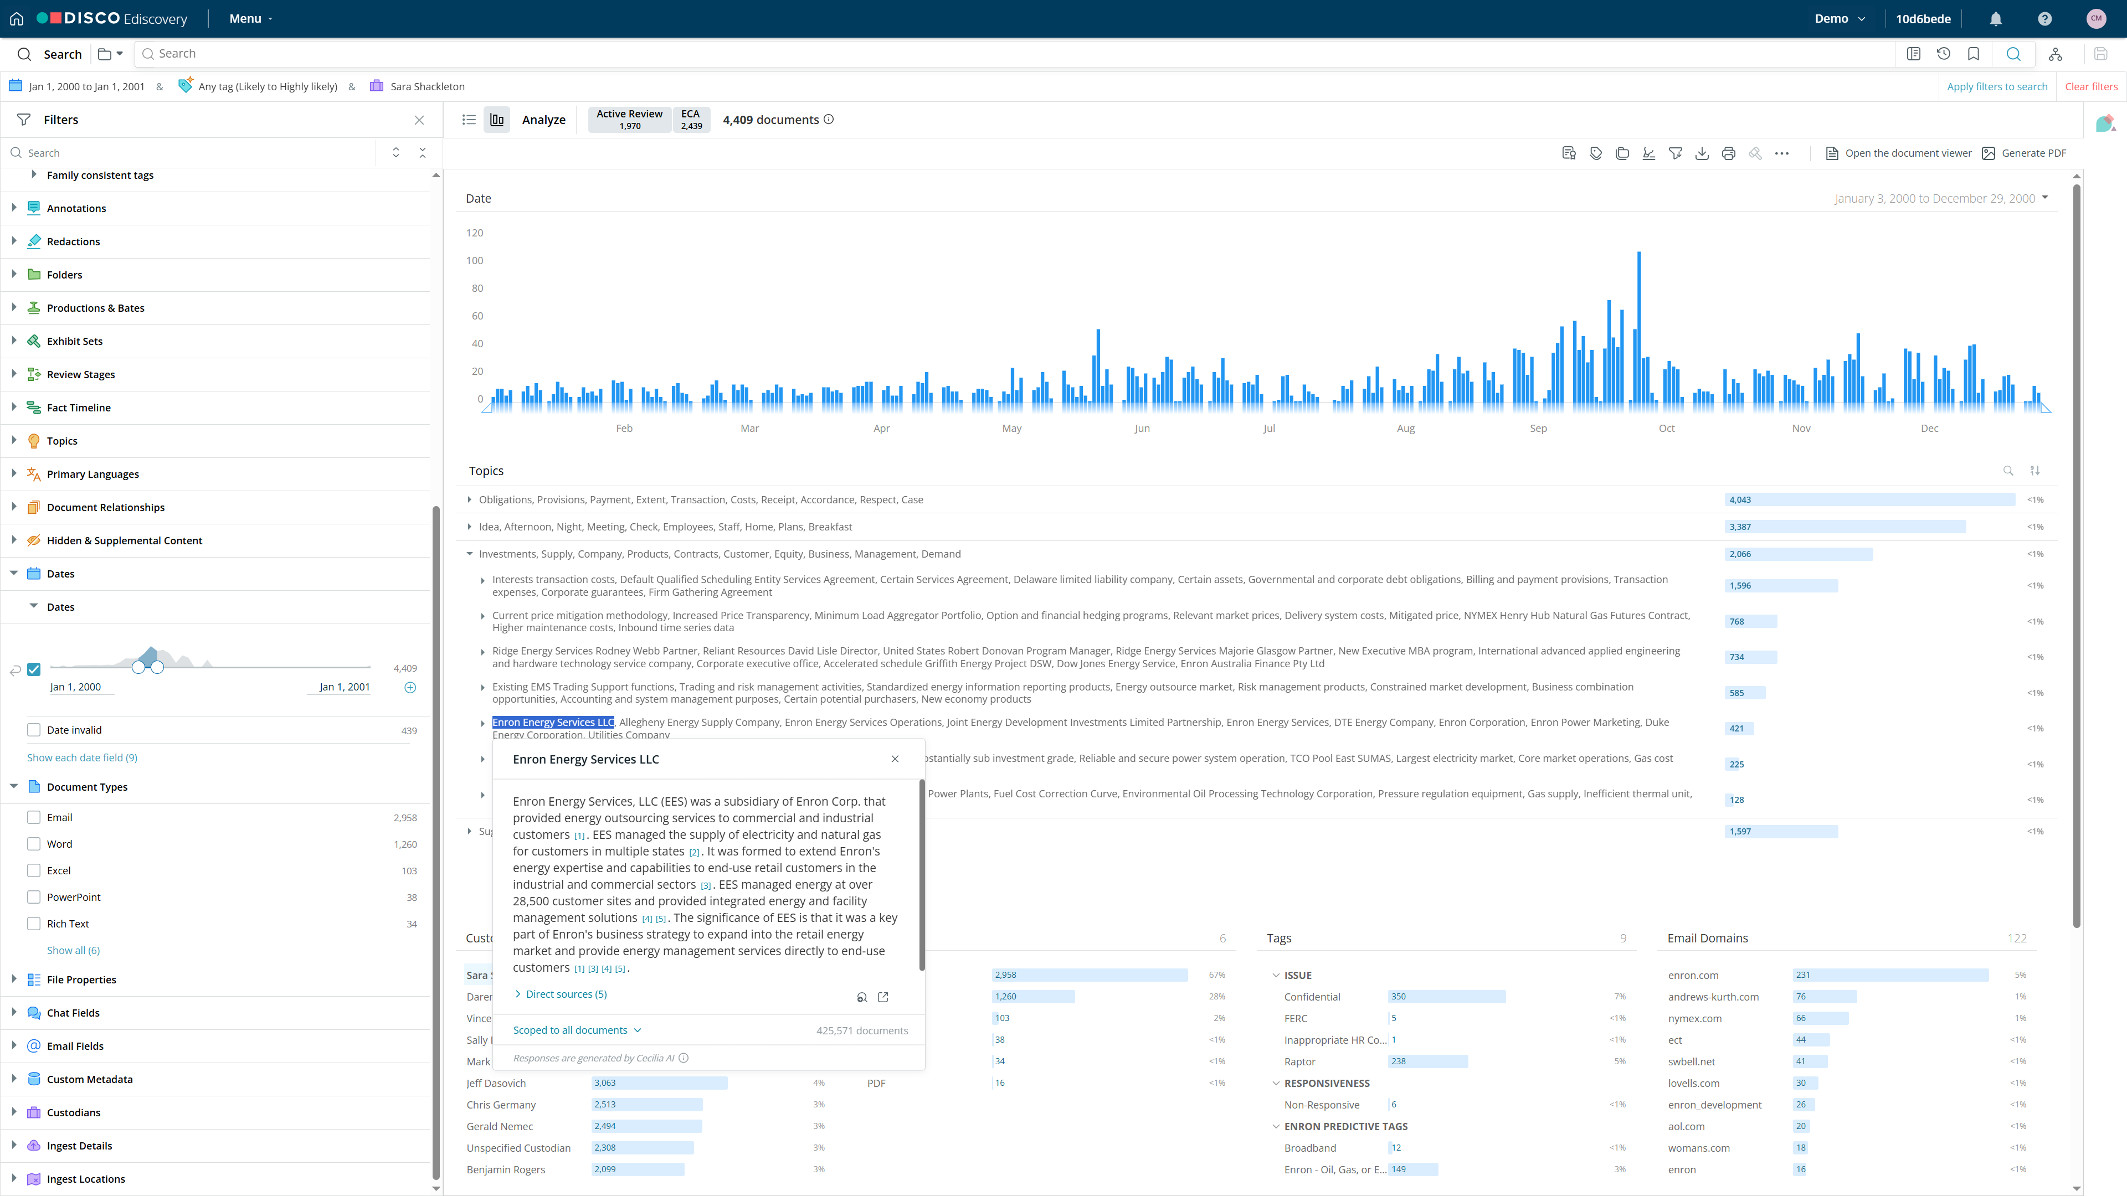This screenshot has width=2127, height=1196.
Task: Check the Date invalid checkbox
Action: (34, 730)
